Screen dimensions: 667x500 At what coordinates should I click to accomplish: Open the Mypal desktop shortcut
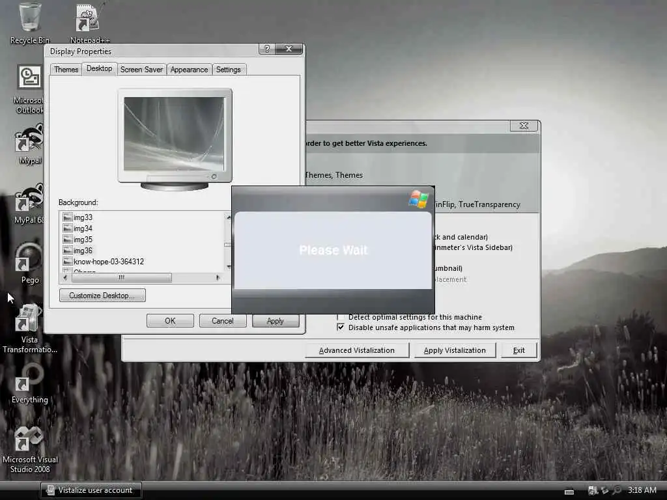(30, 144)
